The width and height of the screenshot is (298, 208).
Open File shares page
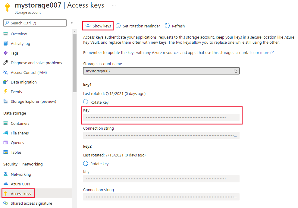pyautogui.click(x=20, y=133)
